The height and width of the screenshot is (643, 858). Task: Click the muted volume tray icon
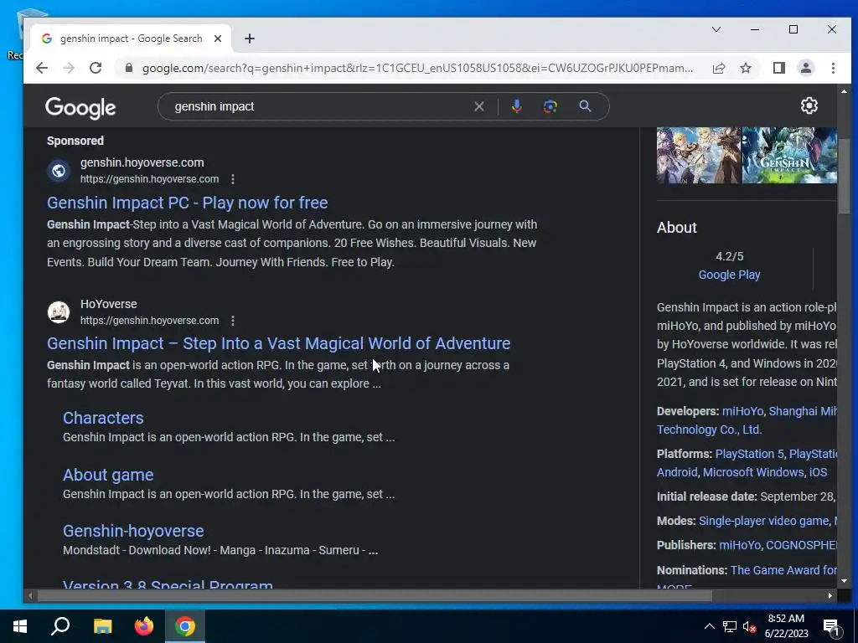(x=750, y=626)
